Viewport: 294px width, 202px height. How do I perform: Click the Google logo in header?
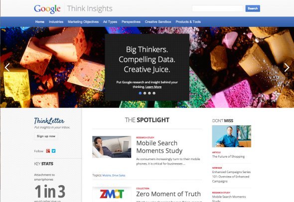point(47,9)
